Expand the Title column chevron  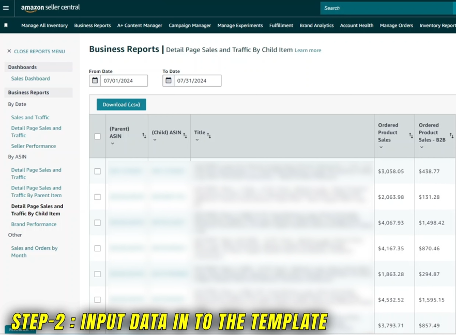(197, 140)
